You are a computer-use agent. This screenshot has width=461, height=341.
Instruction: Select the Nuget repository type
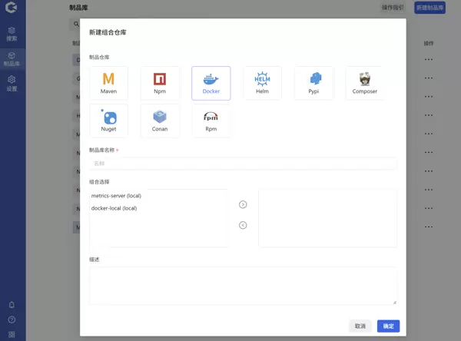point(108,121)
